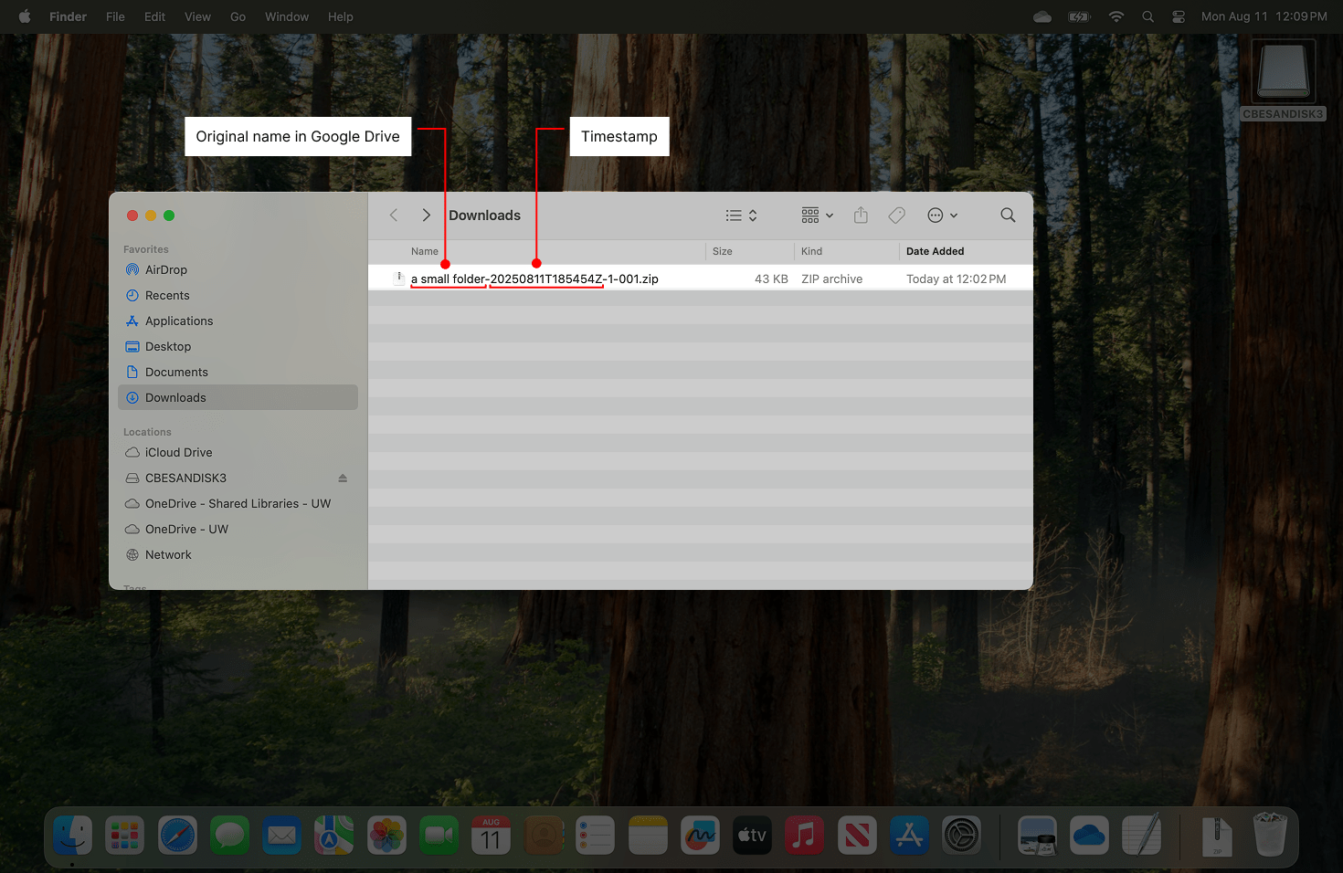The height and width of the screenshot is (873, 1343).
Task: Open search via the magnifying glass icon
Action: coord(1008,215)
